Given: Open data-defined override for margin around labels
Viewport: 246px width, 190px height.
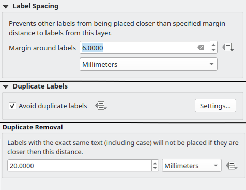Looking at the screenshot, I should click(x=228, y=47).
